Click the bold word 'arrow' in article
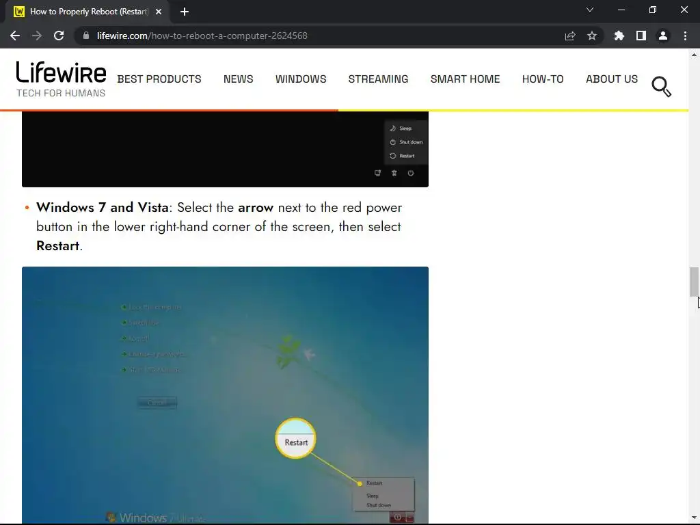This screenshot has height=525, width=700. pyautogui.click(x=256, y=208)
